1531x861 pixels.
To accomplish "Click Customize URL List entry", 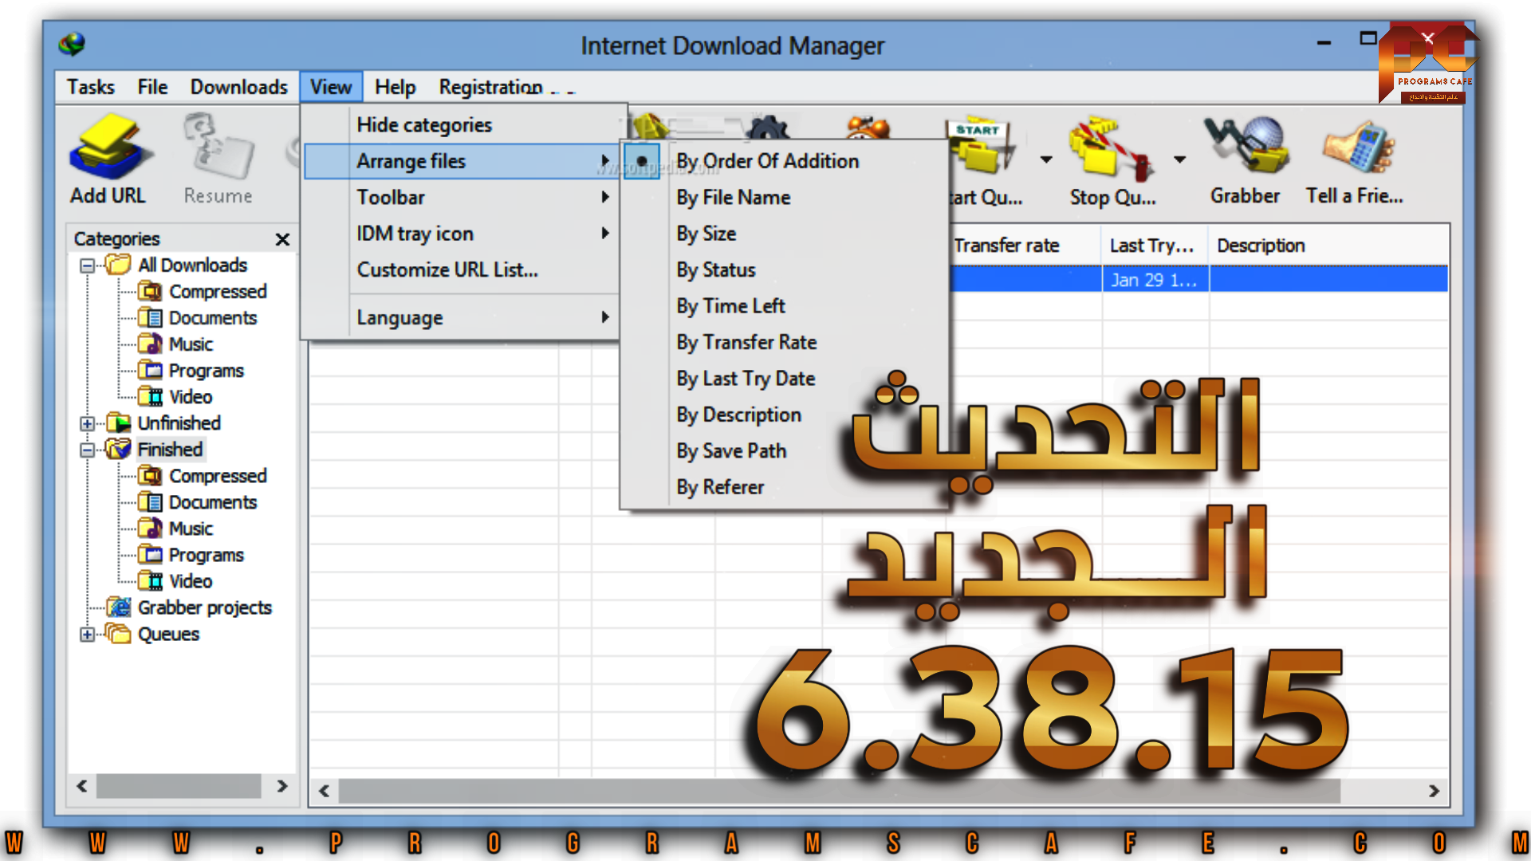I will coord(447,270).
